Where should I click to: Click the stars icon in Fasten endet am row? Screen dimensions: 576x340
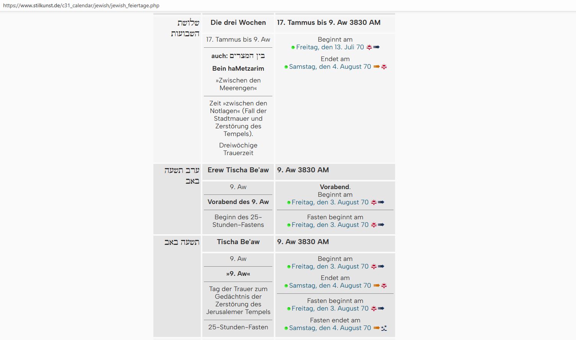coord(384,328)
